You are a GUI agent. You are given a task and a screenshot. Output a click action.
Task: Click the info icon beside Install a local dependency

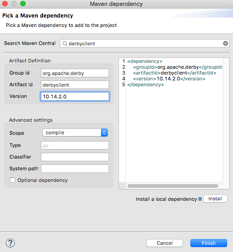point(200,199)
